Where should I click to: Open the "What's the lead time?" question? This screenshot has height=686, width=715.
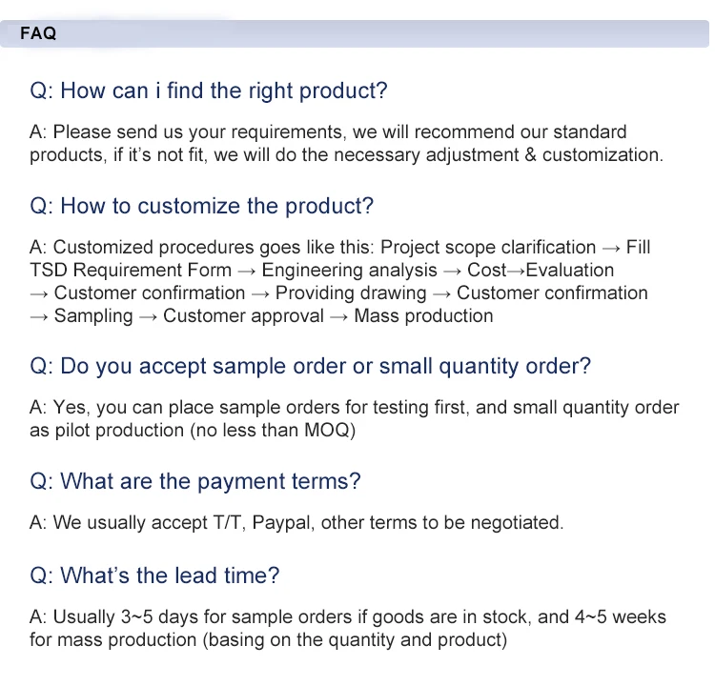(154, 575)
